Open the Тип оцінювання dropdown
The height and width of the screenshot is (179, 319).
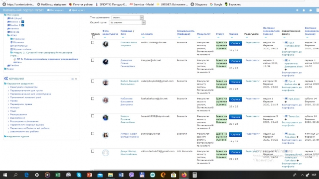pos(128,18)
